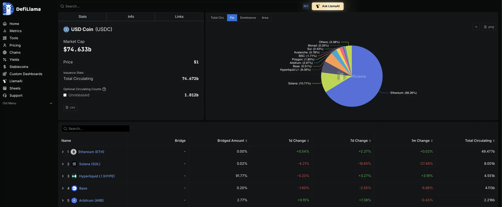Enable the Unreleased checkbox

coord(65,95)
